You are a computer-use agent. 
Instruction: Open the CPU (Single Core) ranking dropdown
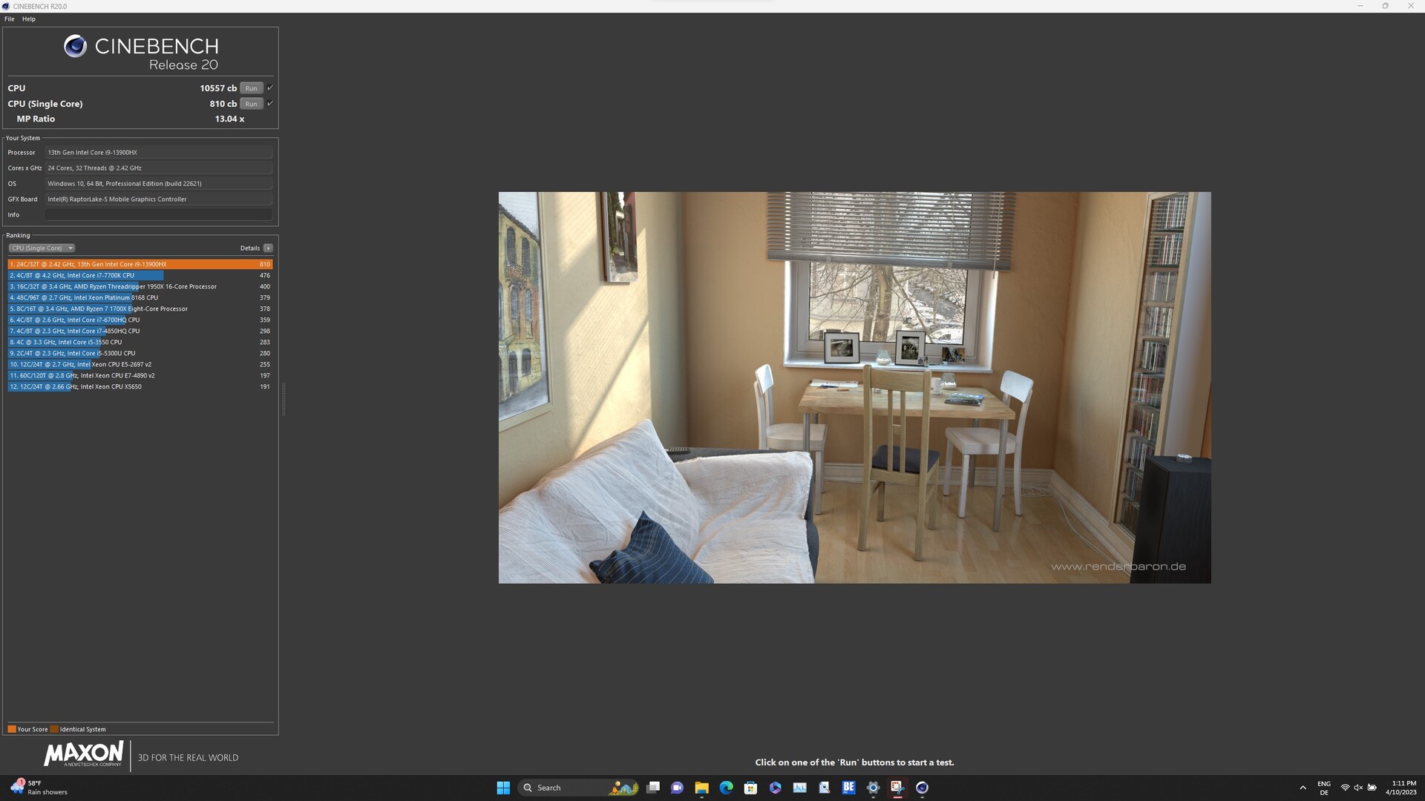[x=42, y=248]
